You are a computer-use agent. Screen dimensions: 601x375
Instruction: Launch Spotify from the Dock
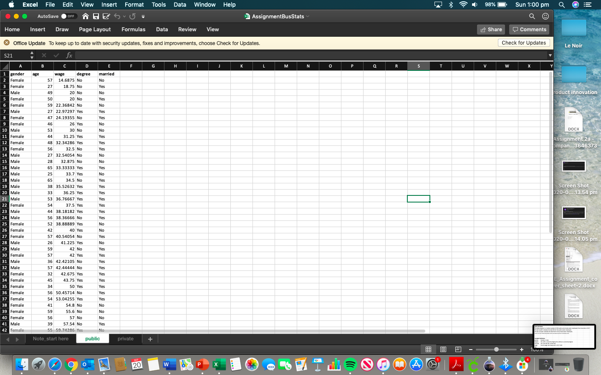tap(351, 365)
